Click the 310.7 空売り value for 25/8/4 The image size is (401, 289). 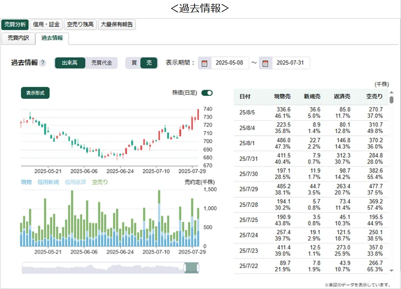[x=376, y=125]
